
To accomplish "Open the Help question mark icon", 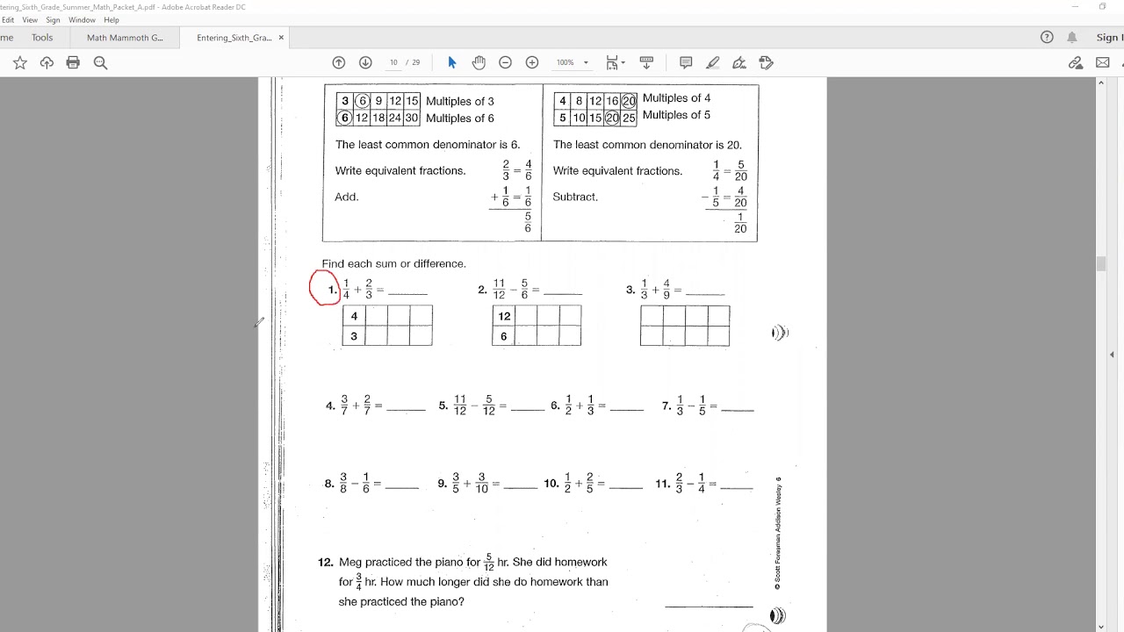I will click(x=1047, y=37).
